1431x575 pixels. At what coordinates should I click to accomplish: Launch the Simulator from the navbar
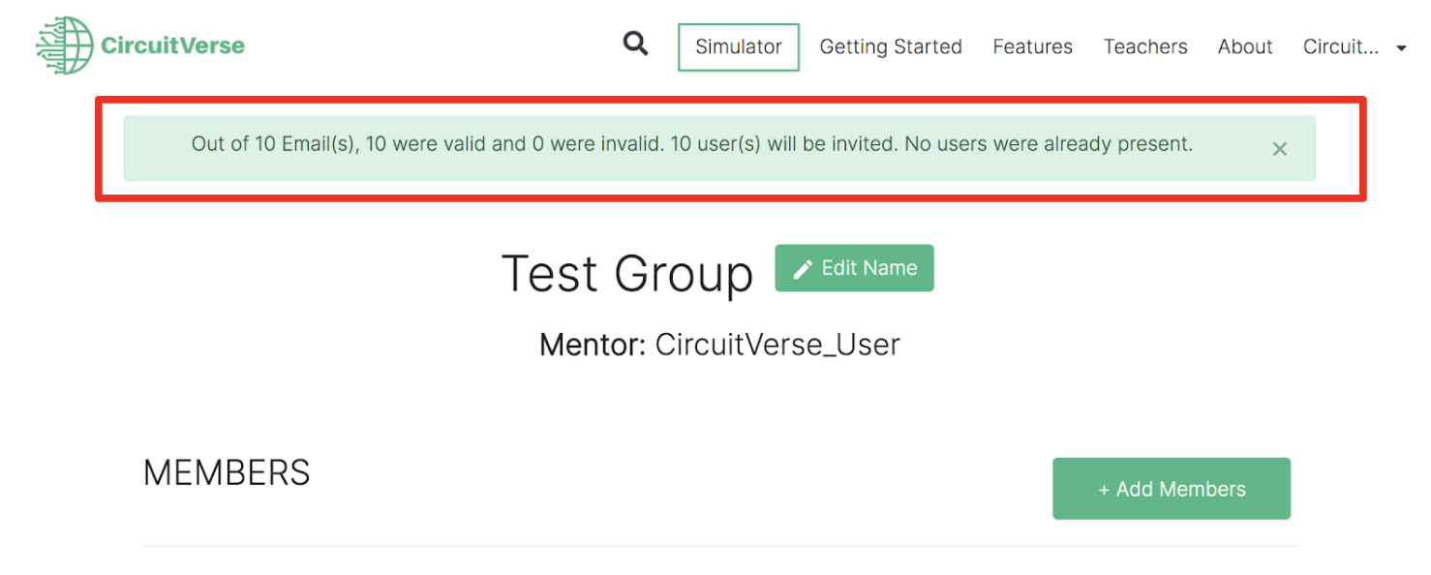click(739, 47)
